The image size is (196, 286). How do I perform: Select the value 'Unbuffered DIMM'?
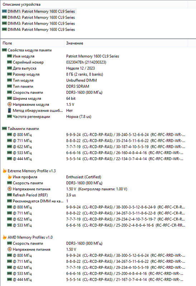[x=82, y=80]
